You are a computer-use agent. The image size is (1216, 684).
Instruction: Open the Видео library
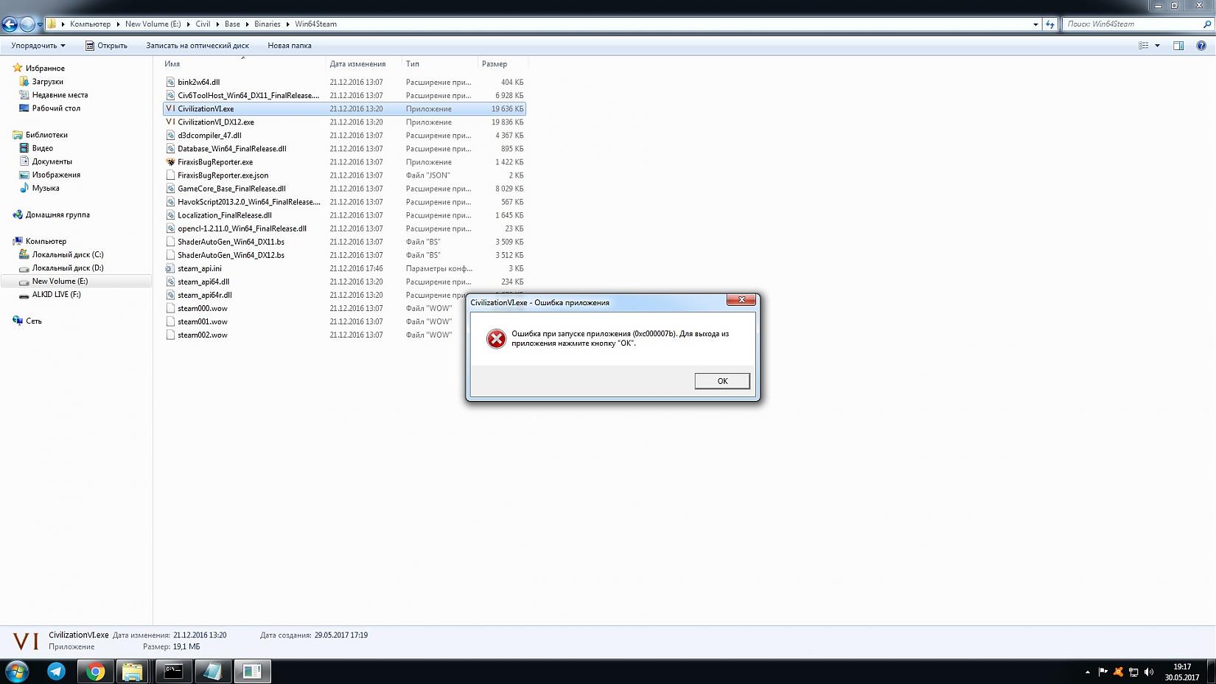point(42,148)
